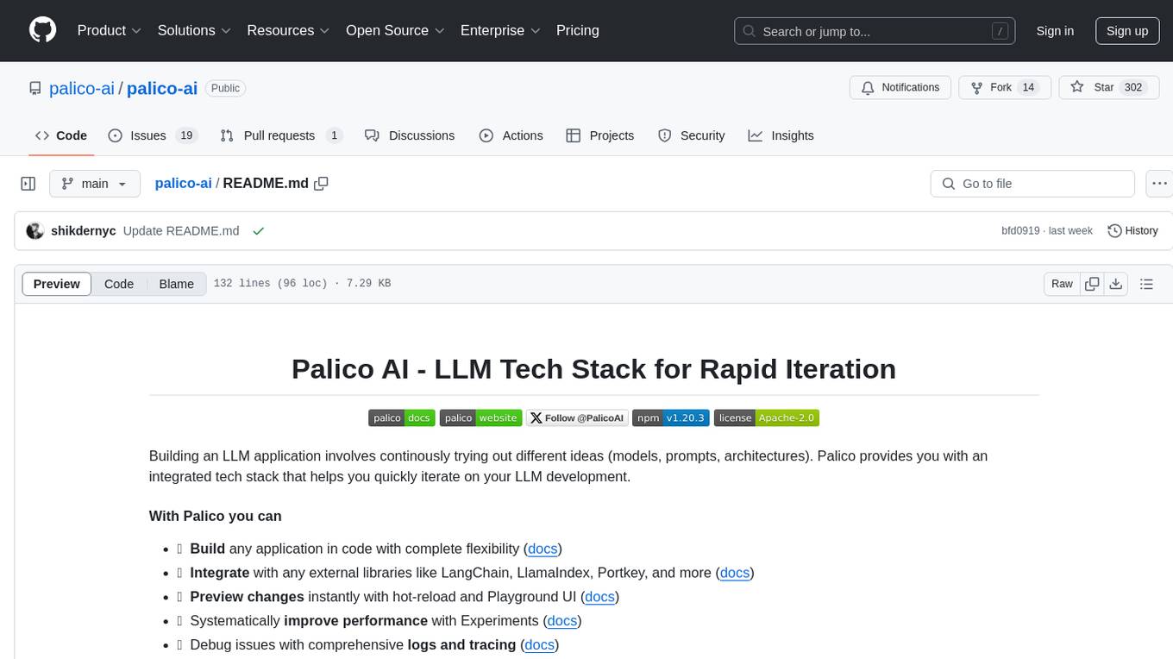Select the Preview file view
Viewport: 1173px width, 659px height.
coord(57,284)
